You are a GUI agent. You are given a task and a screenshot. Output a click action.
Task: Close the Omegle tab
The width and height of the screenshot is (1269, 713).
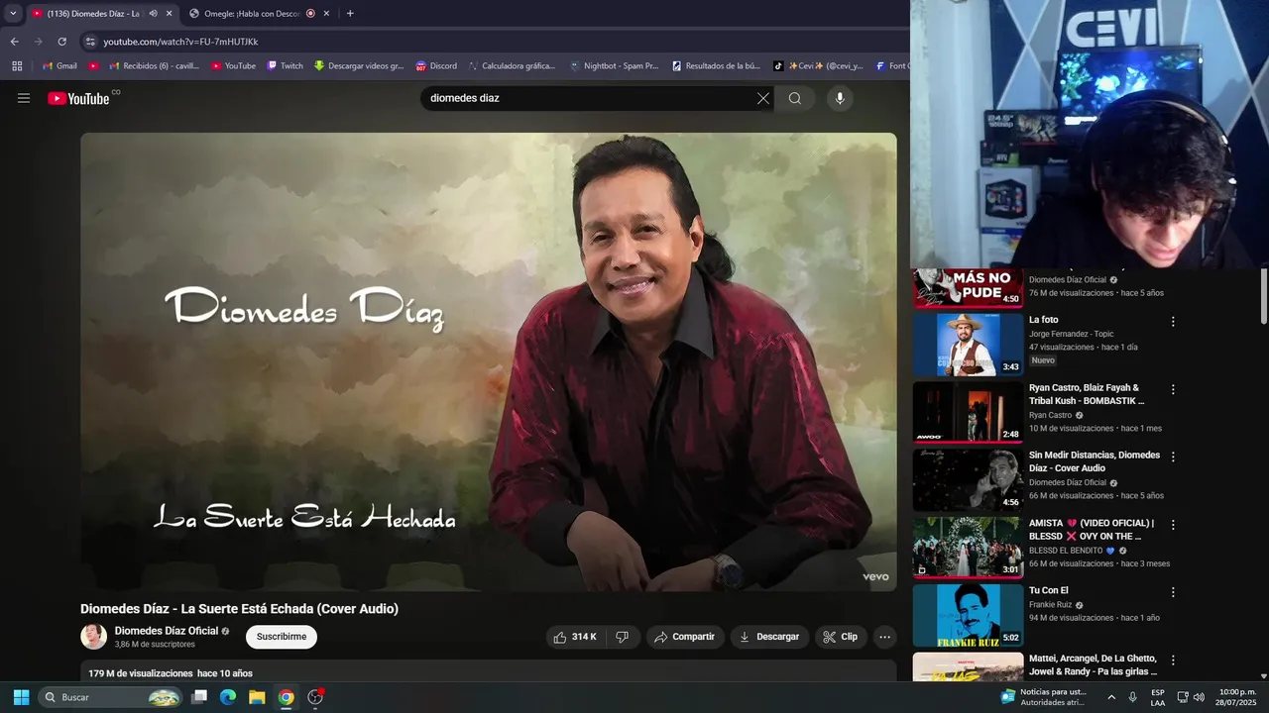(326, 14)
